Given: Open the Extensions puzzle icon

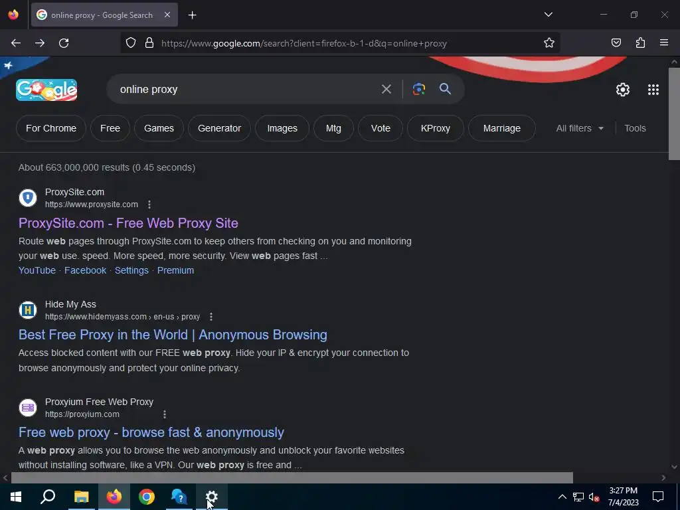Looking at the screenshot, I should 640,42.
